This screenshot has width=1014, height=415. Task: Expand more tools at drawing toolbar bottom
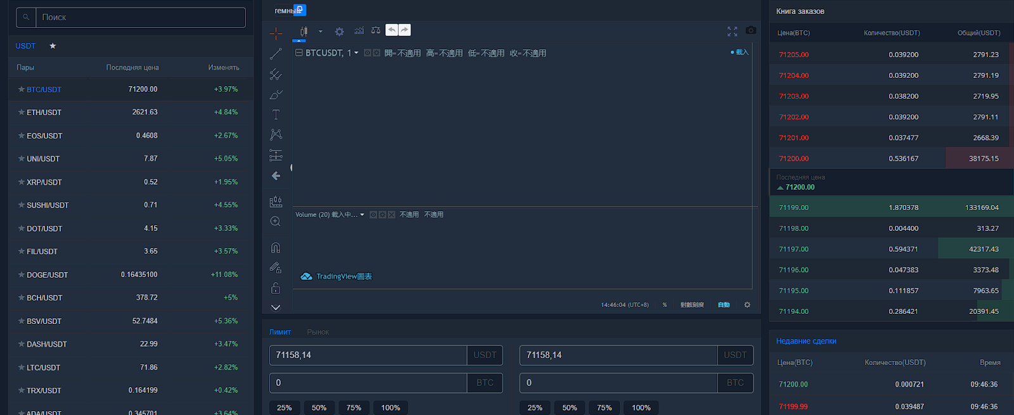tap(276, 307)
